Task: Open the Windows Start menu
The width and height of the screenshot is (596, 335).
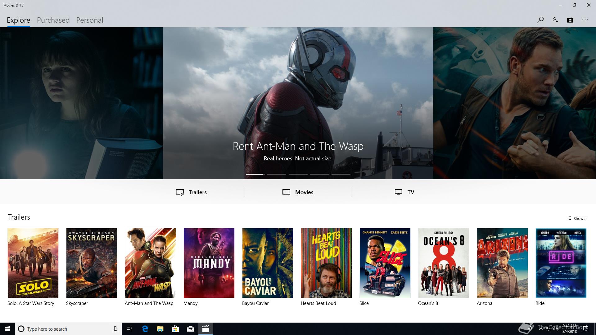Action: pyautogui.click(x=7, y=329)
